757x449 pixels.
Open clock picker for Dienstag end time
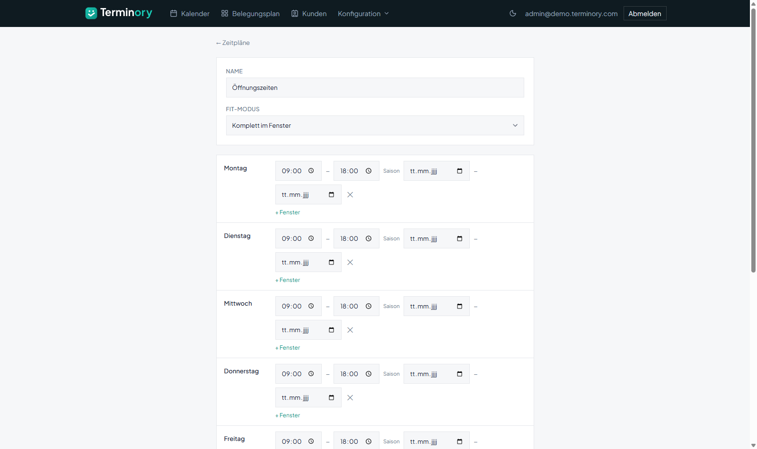(x=369, y=238)
